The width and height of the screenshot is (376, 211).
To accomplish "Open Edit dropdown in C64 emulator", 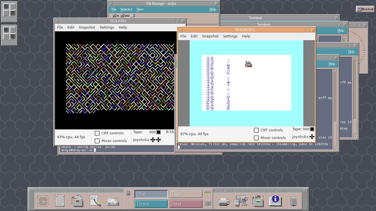I will [x=70, y=27].
